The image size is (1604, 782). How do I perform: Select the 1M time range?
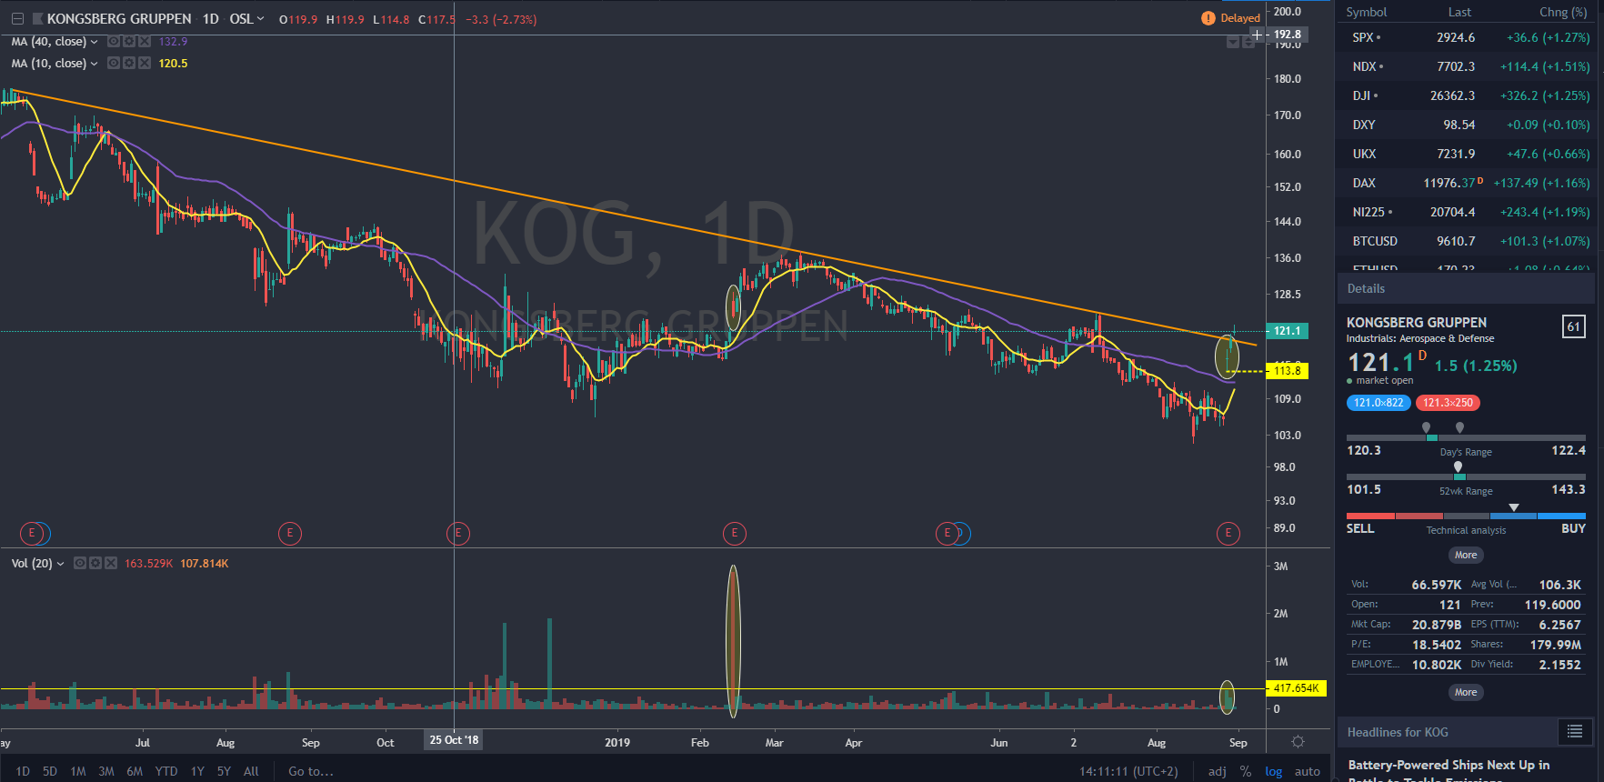[78, 771]
